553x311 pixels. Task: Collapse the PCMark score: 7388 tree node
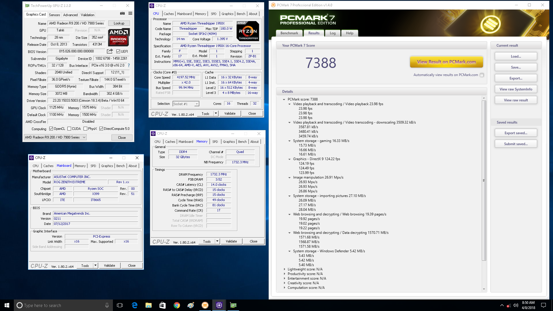(284, 99)
